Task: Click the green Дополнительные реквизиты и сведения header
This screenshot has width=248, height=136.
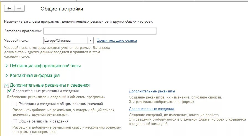Action: [x=50, y=85]
